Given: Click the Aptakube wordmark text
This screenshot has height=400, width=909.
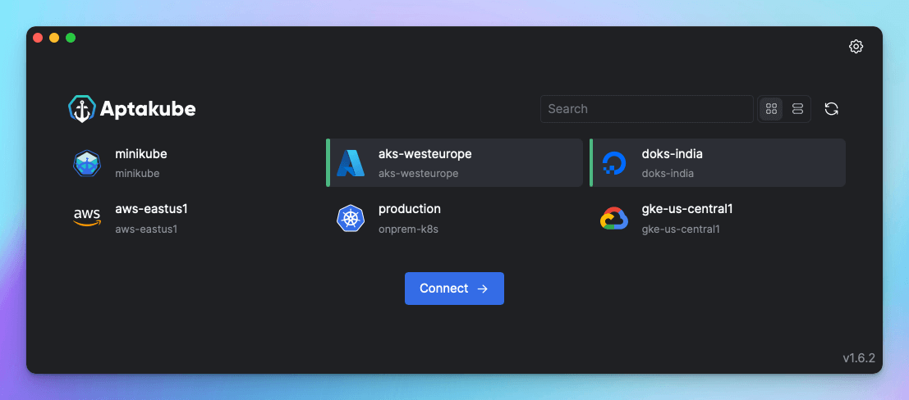Looking at the screenshot, I should (x=148, y=109).
